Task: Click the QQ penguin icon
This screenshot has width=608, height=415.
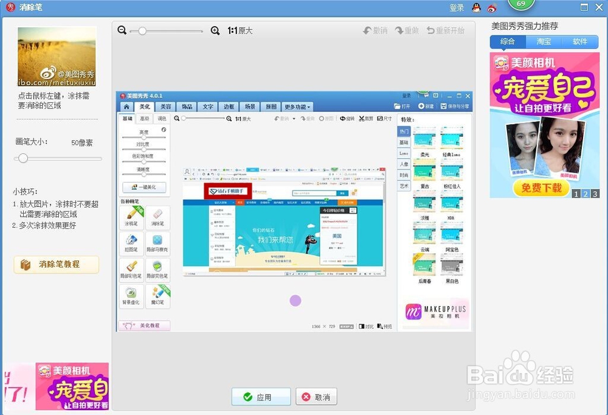Action: pyautogui.click(x=477, y=7)
